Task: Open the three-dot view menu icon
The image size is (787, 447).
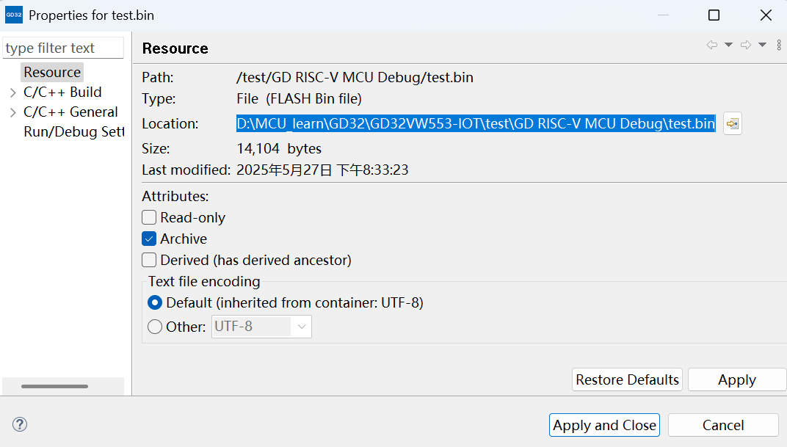Action: pyautogui.click(x=779, y=46)
